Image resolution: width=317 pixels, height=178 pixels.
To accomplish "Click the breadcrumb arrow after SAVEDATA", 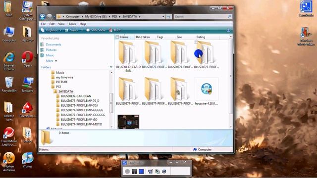I will click(x=140, y=16).
